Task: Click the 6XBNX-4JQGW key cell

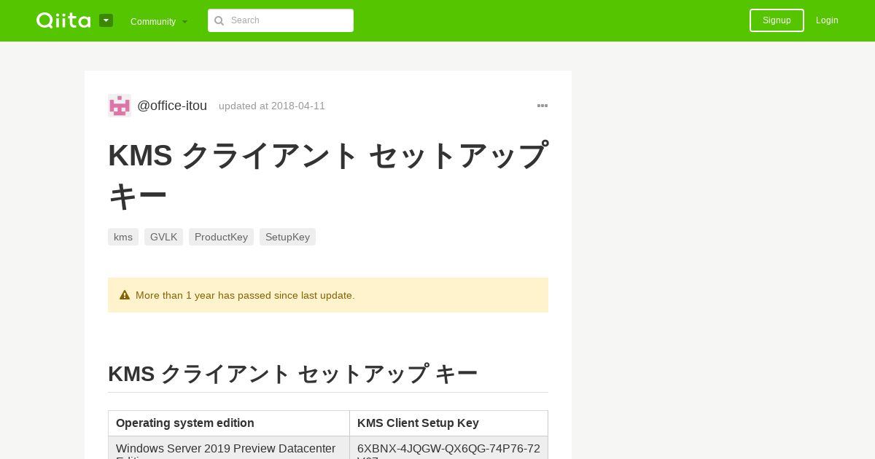Action: [448, 448]
